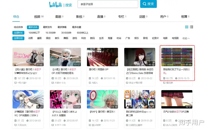Filter by 音乐 category
210x130 pixels.
57,38
